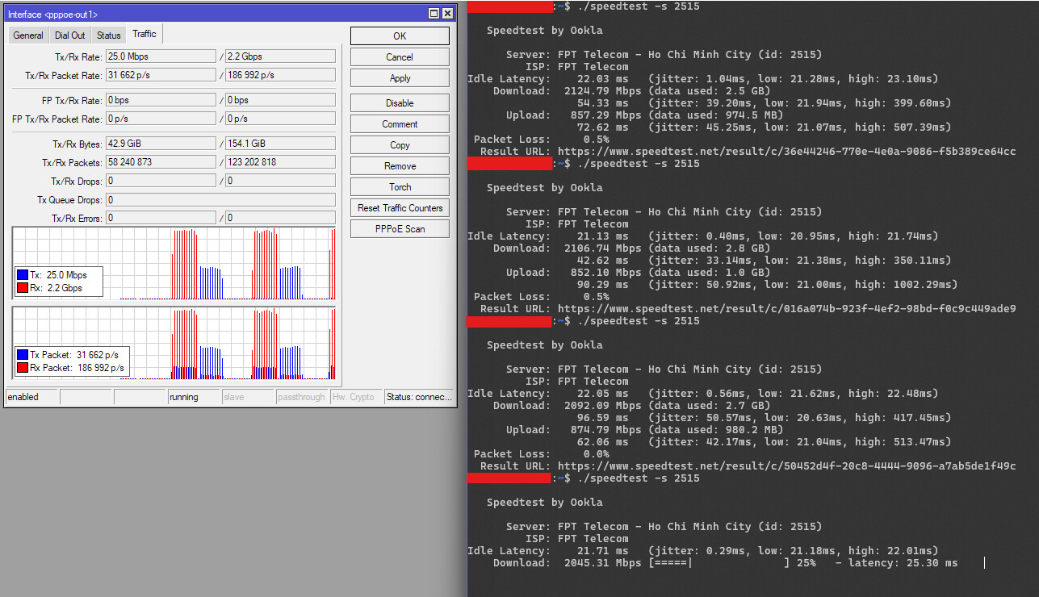Click the red Rx swatch in the rate graph legend

coord(23,288)
